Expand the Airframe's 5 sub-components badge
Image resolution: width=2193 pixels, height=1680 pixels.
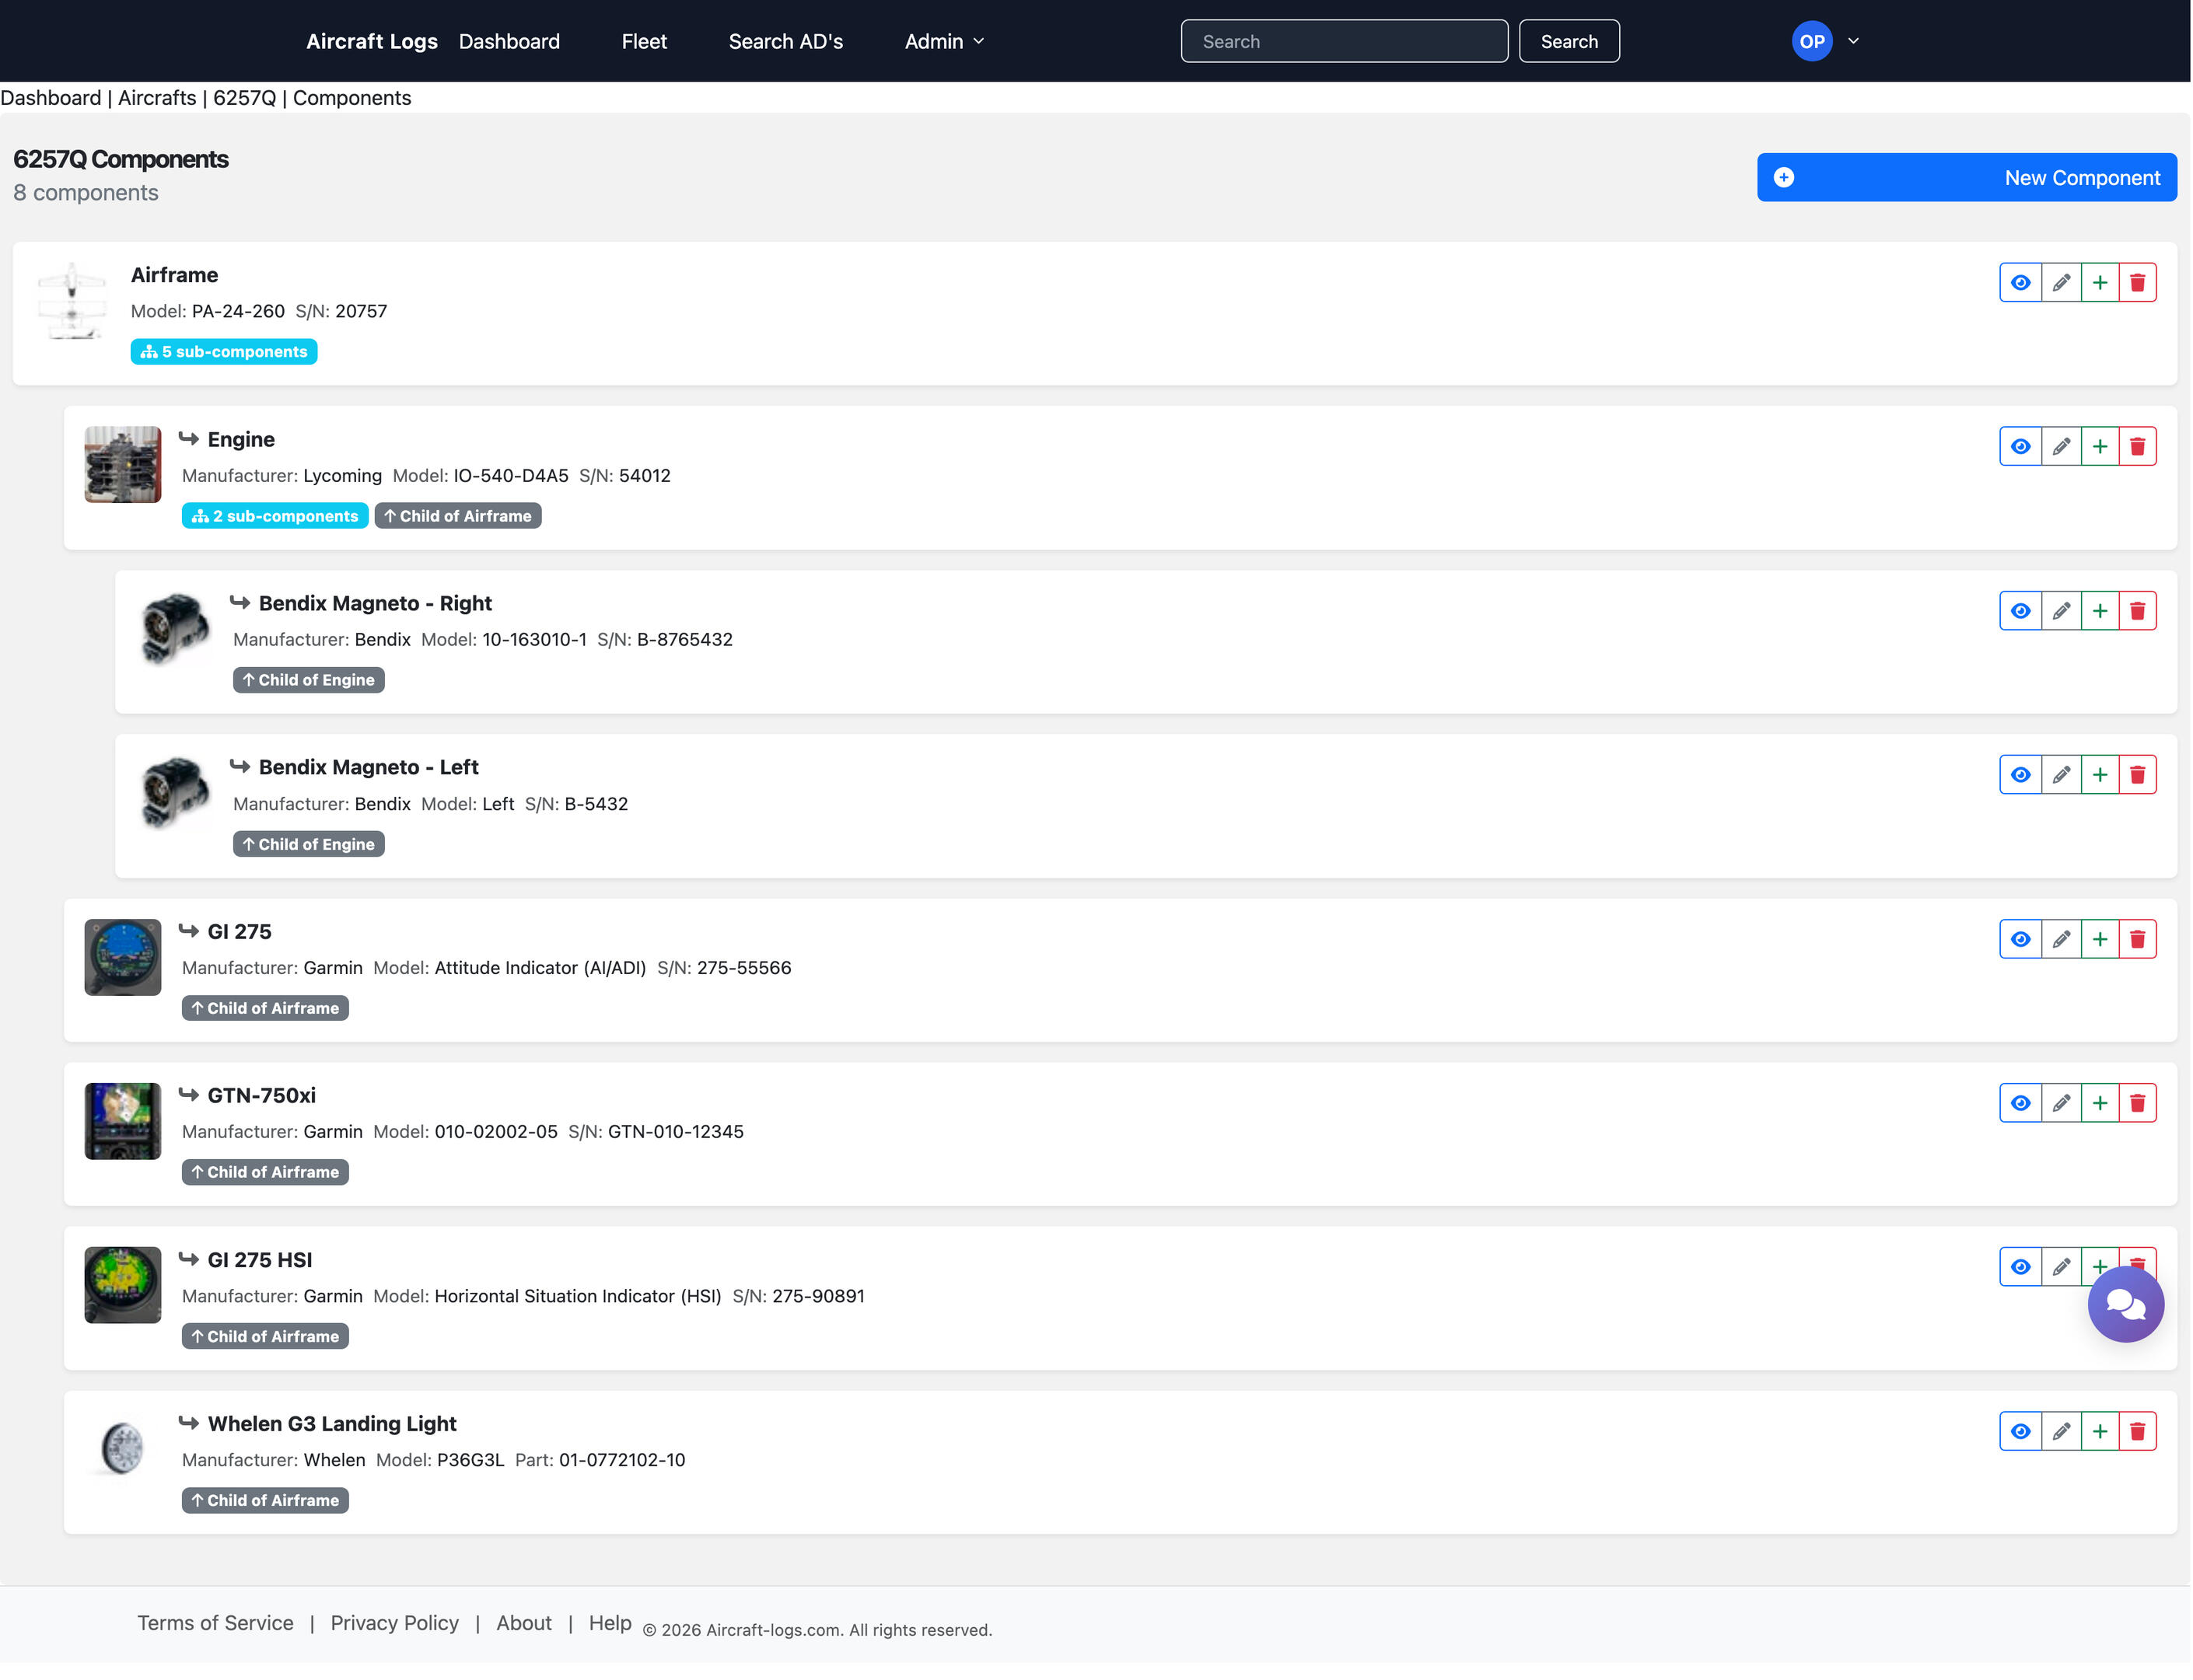pos(224,352)
